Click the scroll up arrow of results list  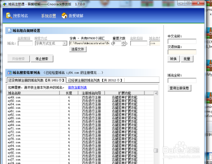[x=156, y=93]
